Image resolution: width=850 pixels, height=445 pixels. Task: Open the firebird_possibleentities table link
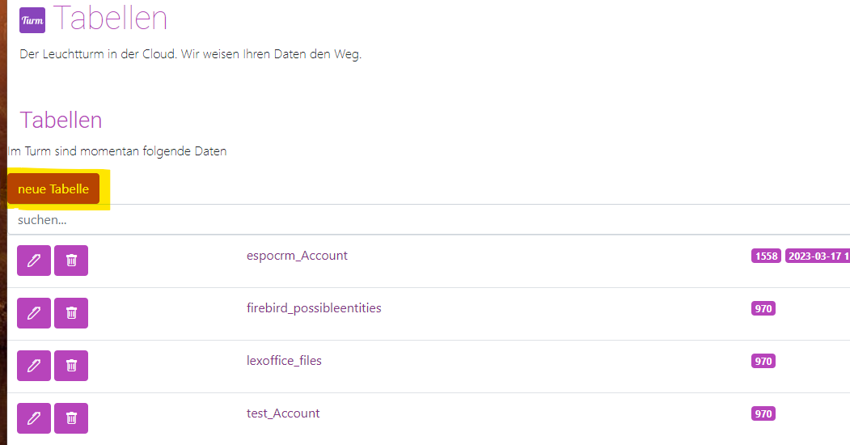click(314, 308)
